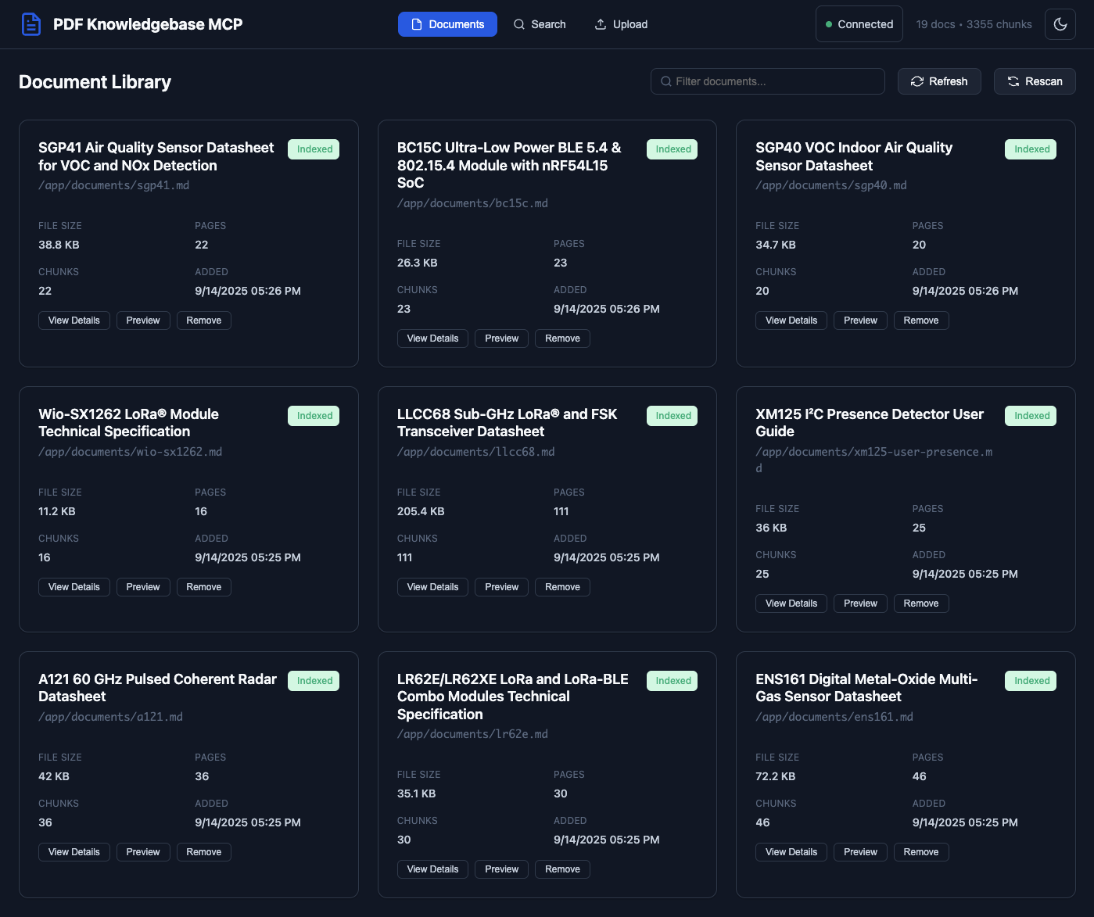
Task: Click the Rescan arrows icon
Action: click(1013, 81)
